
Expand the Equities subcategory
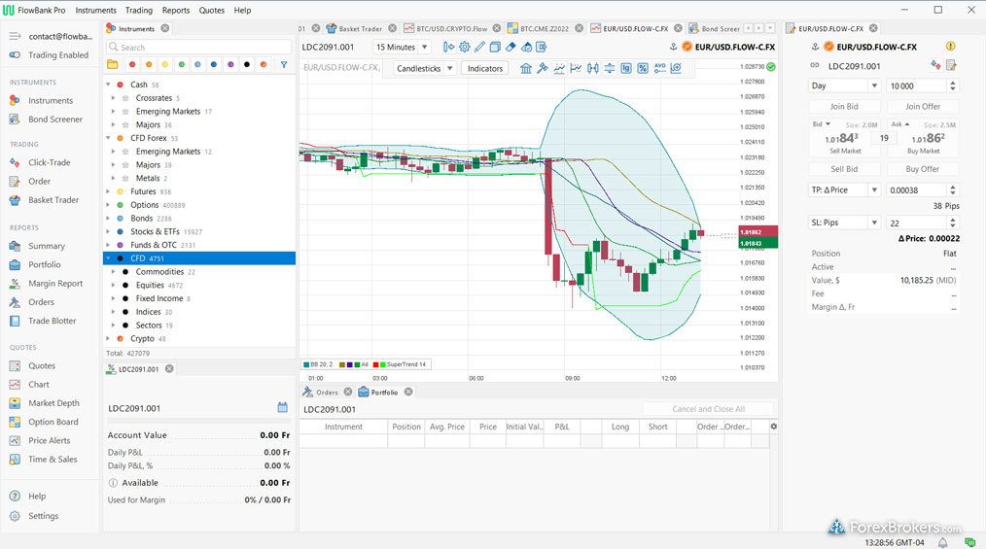pyautogui.click(x=113, y=285)
